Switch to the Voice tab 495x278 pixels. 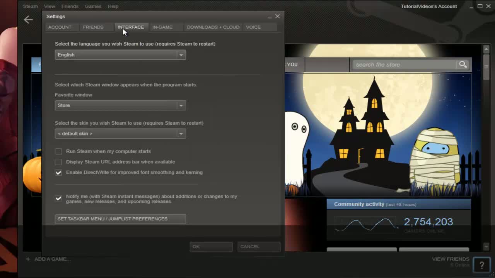pyautogui.click(x=253, y=27)
